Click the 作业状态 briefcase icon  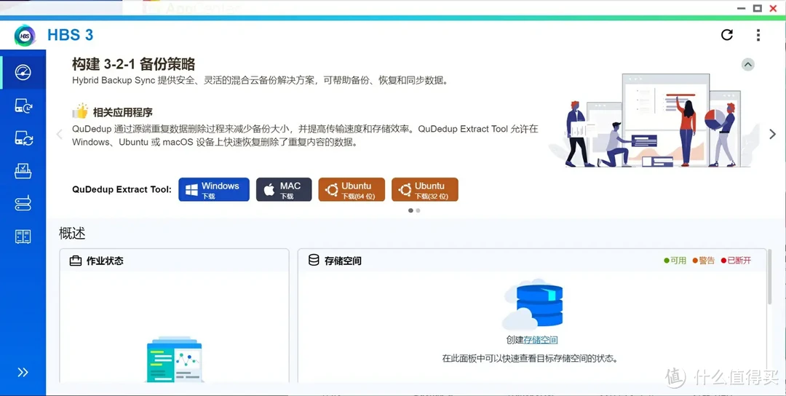tap(76, 261)
